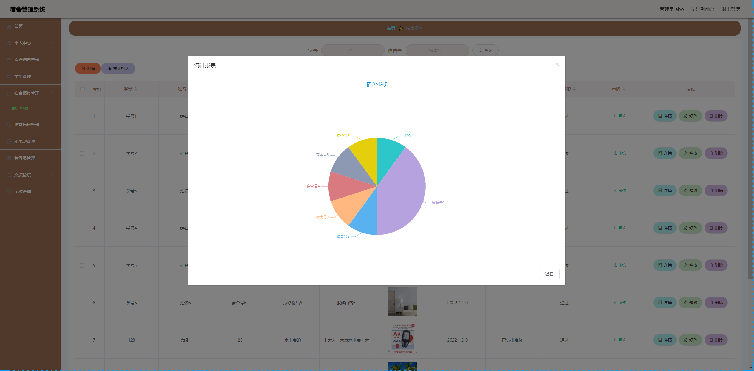The height and width of the screenshot is (371, 754).
Task: Collapse the 宿舍报修管理 menu chevron
Action: tap(53, 93)
